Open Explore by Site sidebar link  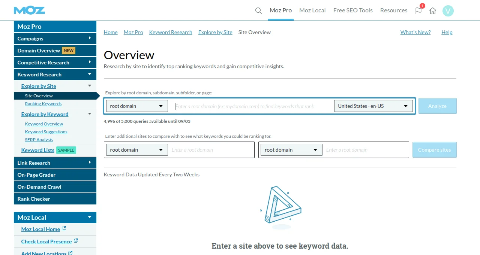pyautogui.click(x=39, y=86)
